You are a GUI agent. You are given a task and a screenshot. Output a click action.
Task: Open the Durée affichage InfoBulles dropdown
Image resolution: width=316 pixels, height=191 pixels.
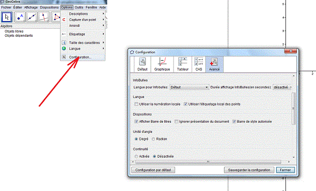coord(282,87)
